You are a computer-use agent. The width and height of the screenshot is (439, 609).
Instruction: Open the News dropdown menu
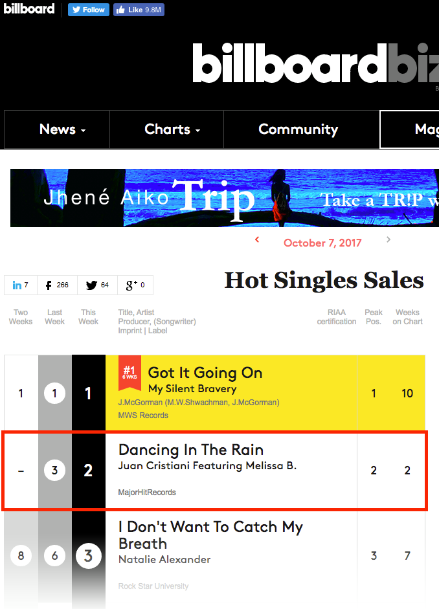(x=63, y=129)
